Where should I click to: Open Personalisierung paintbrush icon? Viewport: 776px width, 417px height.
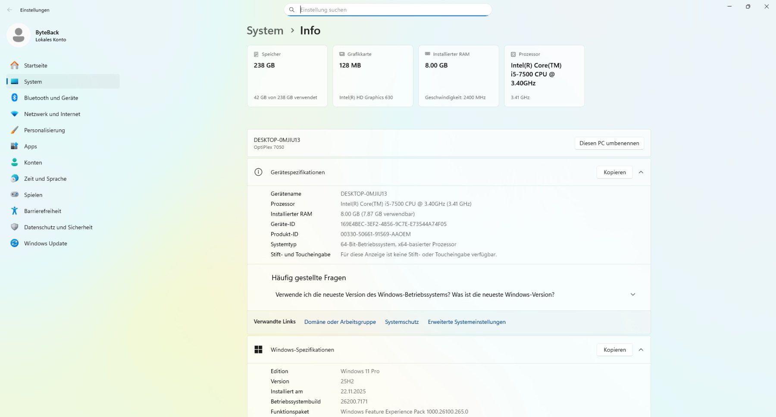point(15,130)
